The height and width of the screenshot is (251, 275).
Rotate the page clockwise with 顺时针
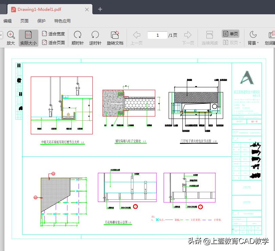tap(77, 35)
